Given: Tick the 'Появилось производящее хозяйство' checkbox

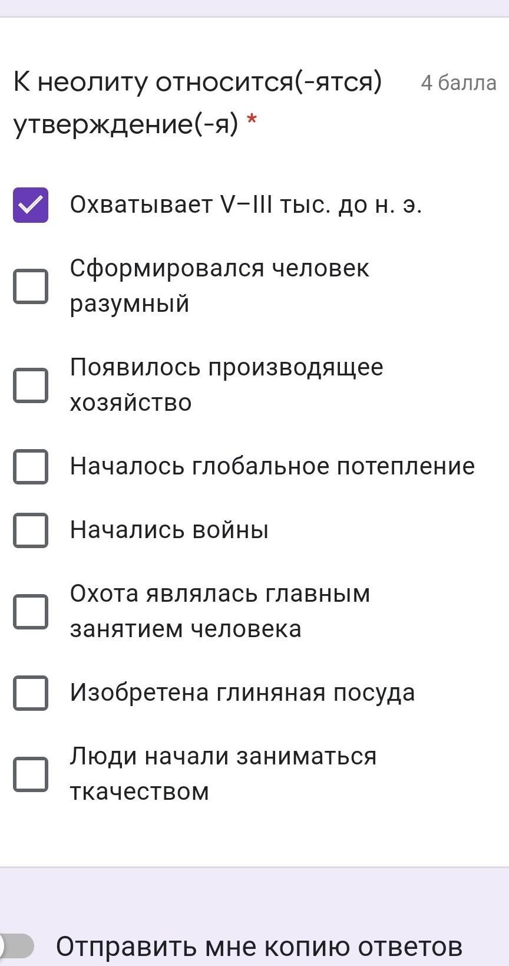Looking at the screenshot, I should (x=31, y=385).
